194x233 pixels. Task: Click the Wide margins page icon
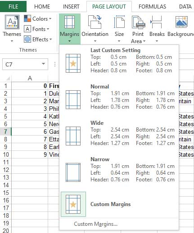tap(73, 136)
